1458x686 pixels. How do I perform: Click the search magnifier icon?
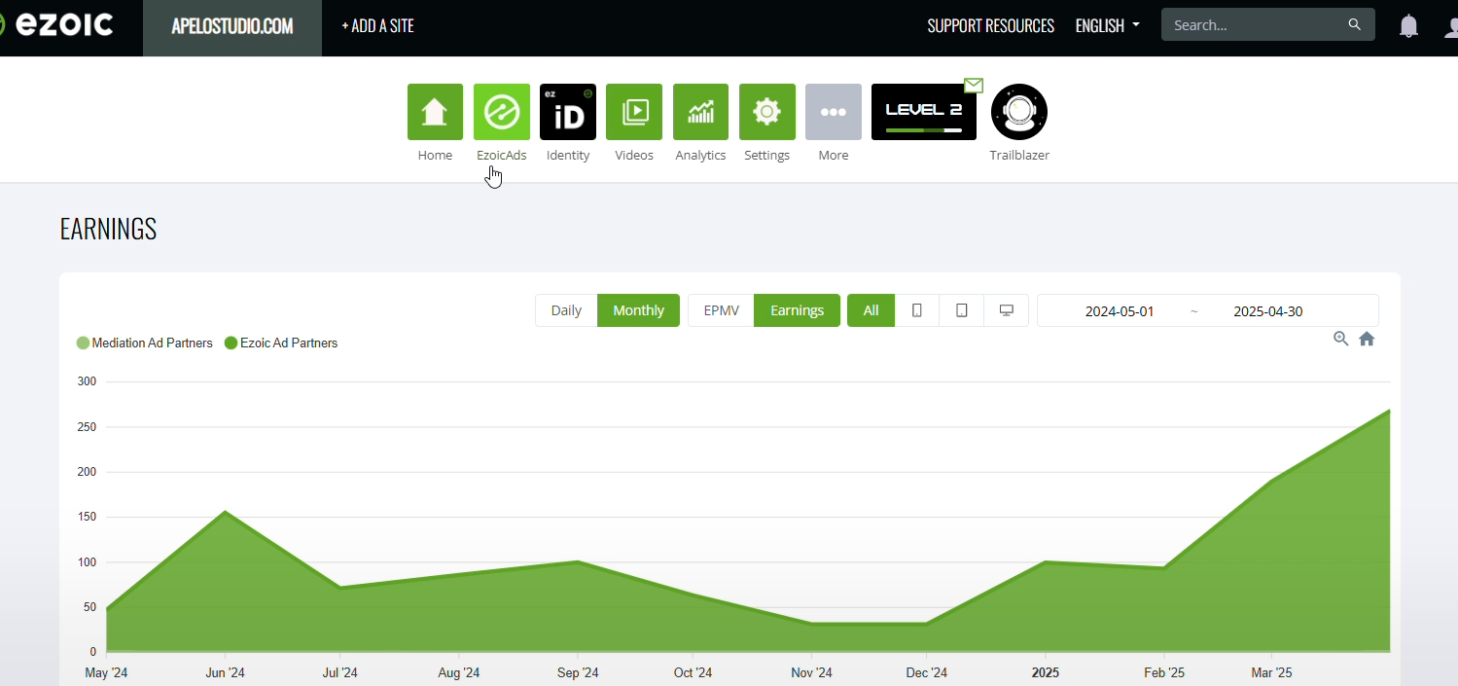point(1355,25)
